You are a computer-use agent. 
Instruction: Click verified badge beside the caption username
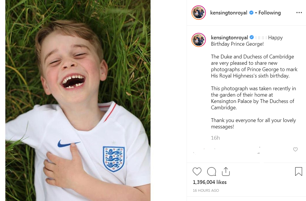[x=252, y=38]
